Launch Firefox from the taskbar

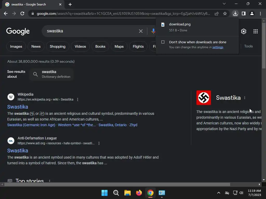coord(139,193)
